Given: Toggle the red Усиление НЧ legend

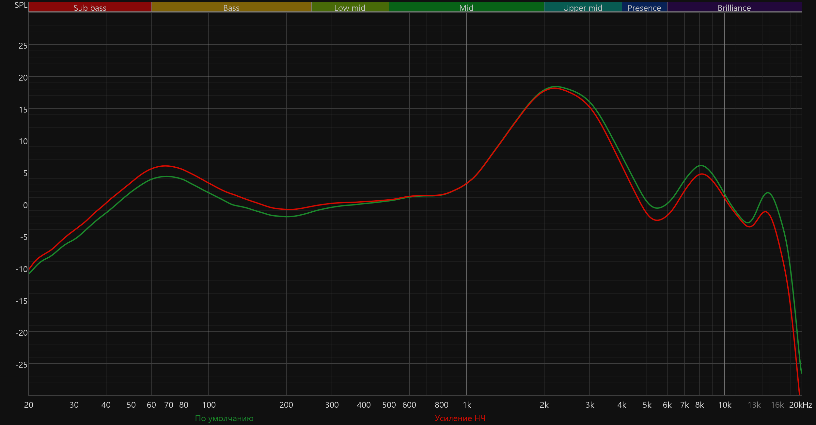Looking at the screenshot, I should 460,418.
